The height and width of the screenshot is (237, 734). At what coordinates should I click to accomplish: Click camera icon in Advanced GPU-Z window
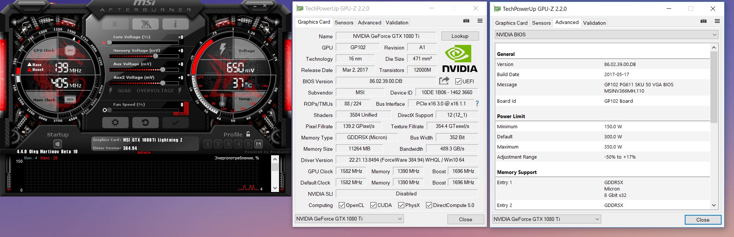pyautogui.click(x=704, y=21)
